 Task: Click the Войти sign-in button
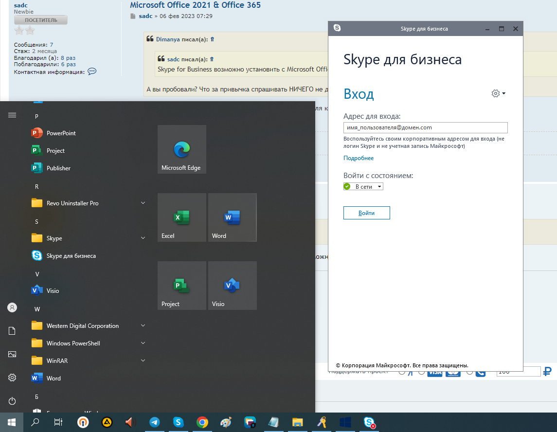pos(367,213)
